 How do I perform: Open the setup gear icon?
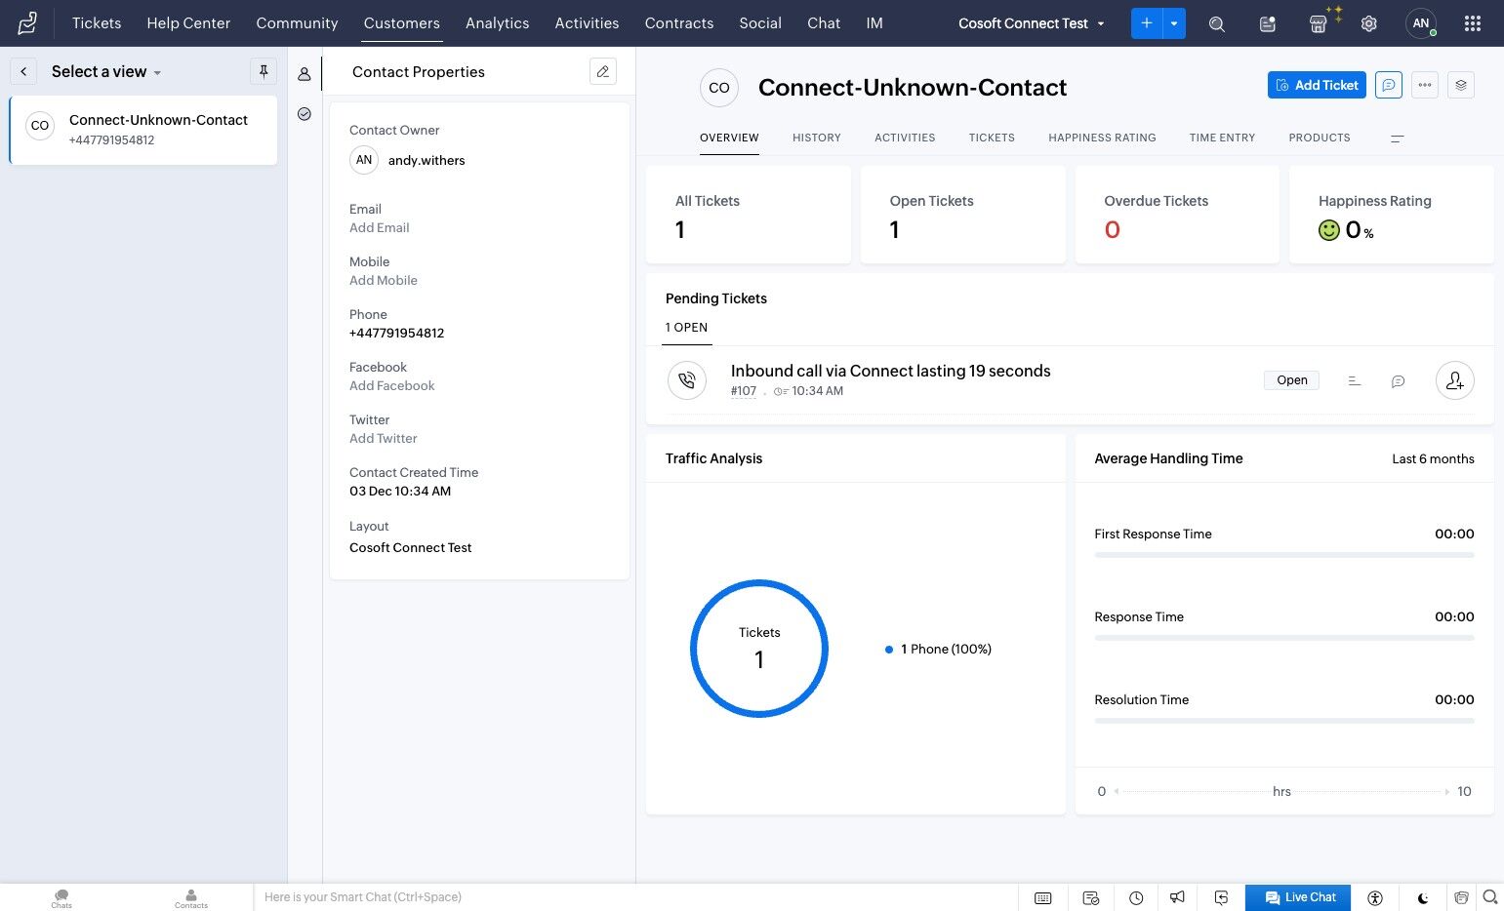1369,23
